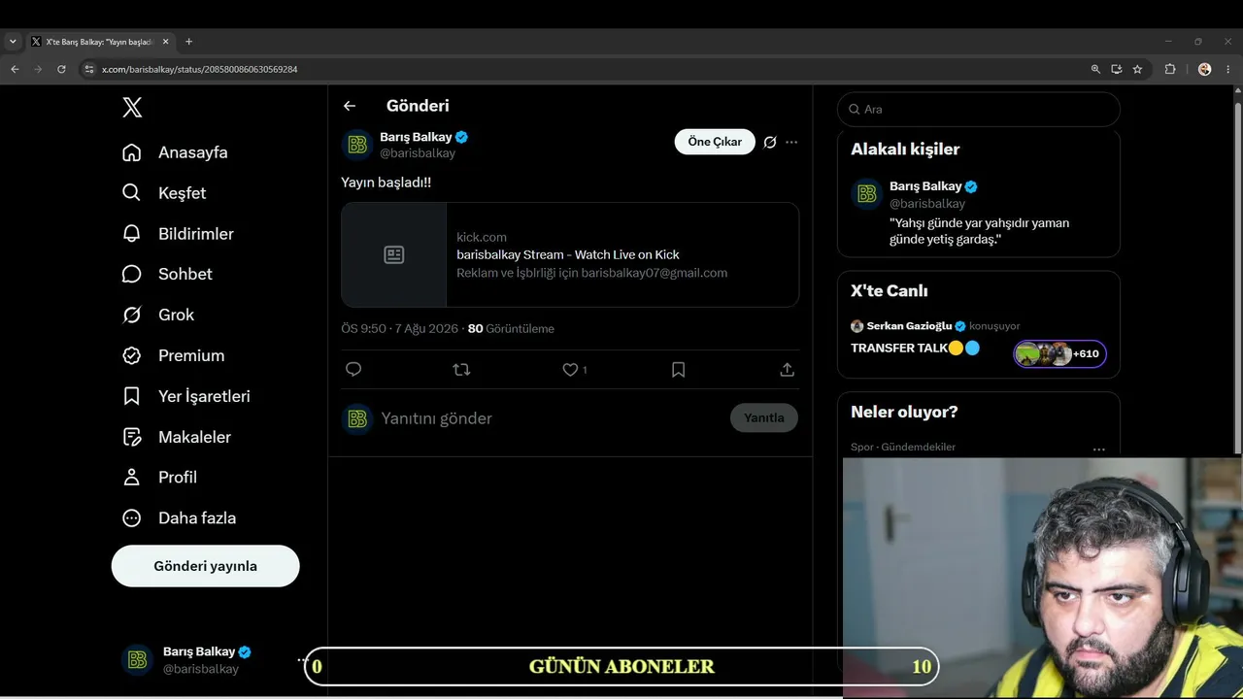This screenshot has width=1243, height=699.
Task: Open Grok from the sidebar
Action: 158,315
